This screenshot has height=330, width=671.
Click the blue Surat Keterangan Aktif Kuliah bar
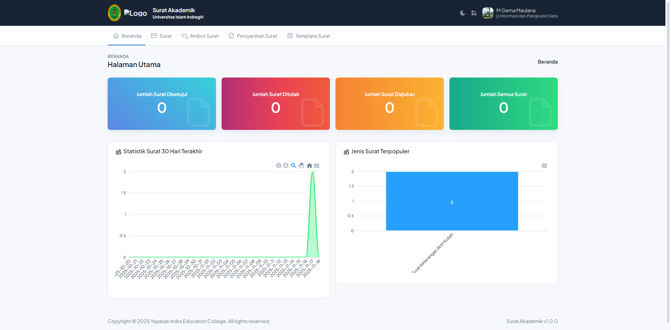[x=452, y=201]
